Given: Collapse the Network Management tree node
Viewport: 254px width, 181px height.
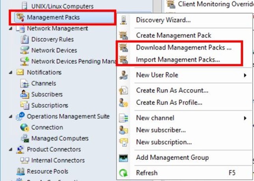Looking at the screenshot, I should pyautogui.click(x=11, y=29).
